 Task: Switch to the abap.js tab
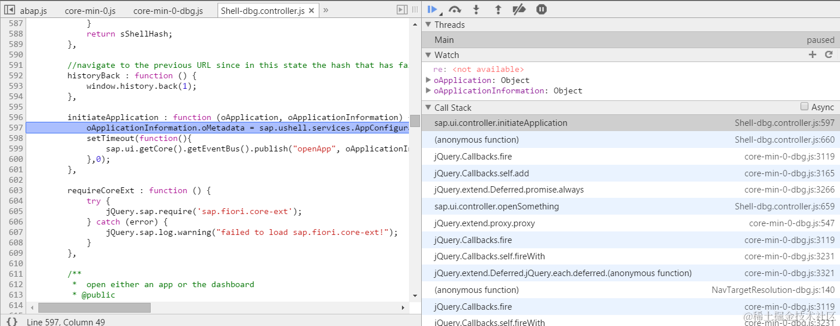click(33, 11)
